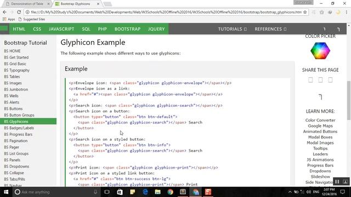The height and width of the screenshot is (197, 351).
Task: Open the Action Center notifications icon
Action: pos(342,192)
